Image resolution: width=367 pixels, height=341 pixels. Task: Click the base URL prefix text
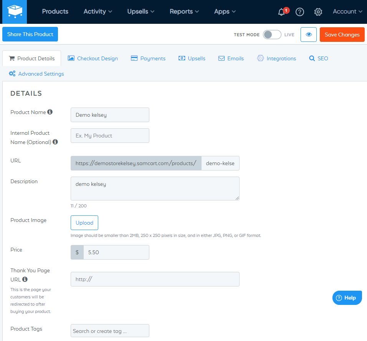point(136,163)
